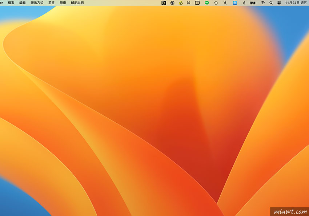Open the Shottr screenshot menu bar icon
Screen dimensions: 309x216
[181, 3]
